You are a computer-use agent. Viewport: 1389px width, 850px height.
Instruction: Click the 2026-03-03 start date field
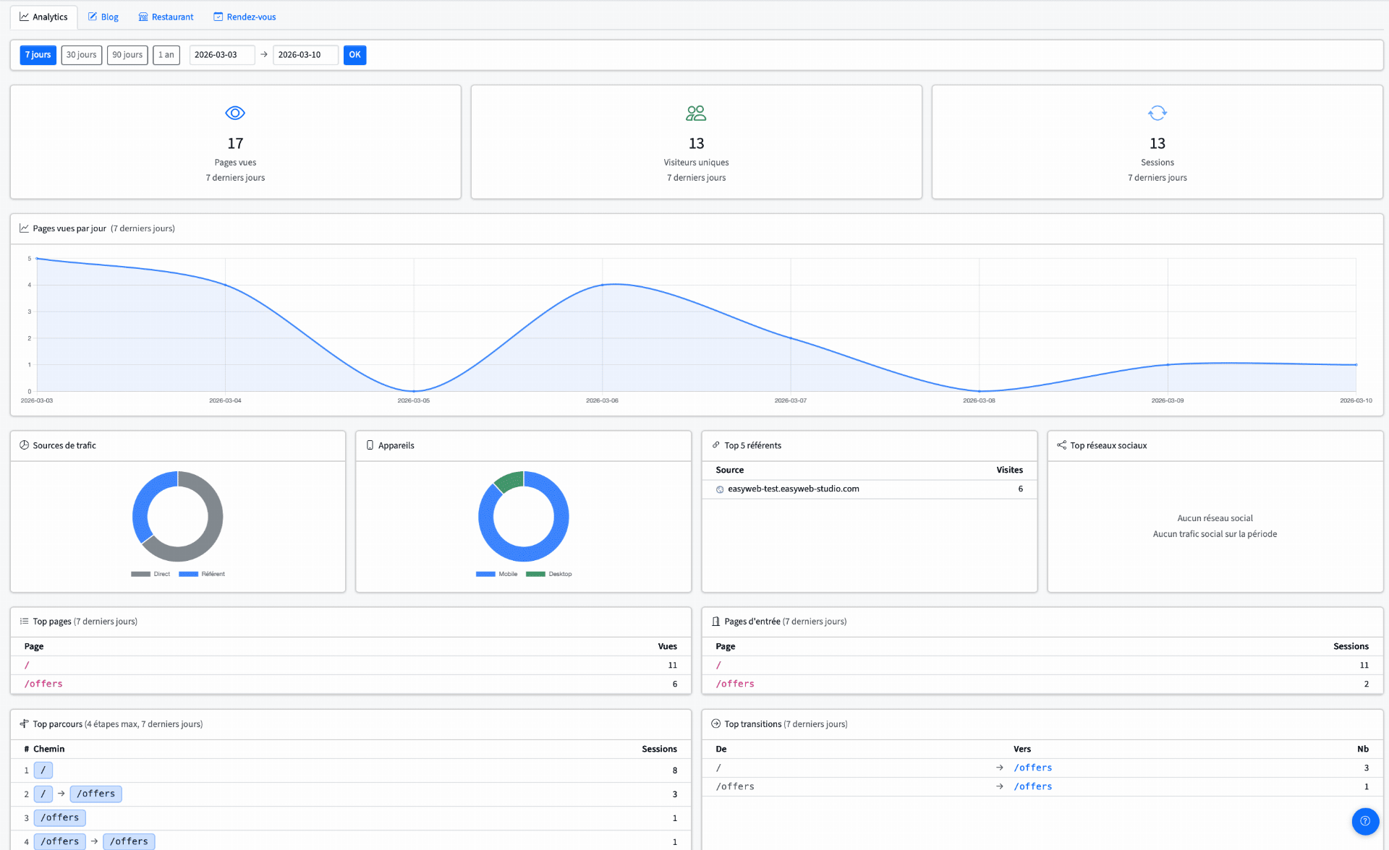221,54
